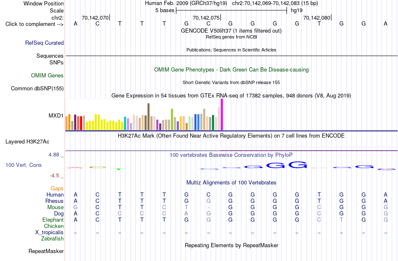The width and height of the screenshot is (398, 261).
Task: Click 'Repeating Elements by RepeatMasker' title
Action: [x=231, y=245]
